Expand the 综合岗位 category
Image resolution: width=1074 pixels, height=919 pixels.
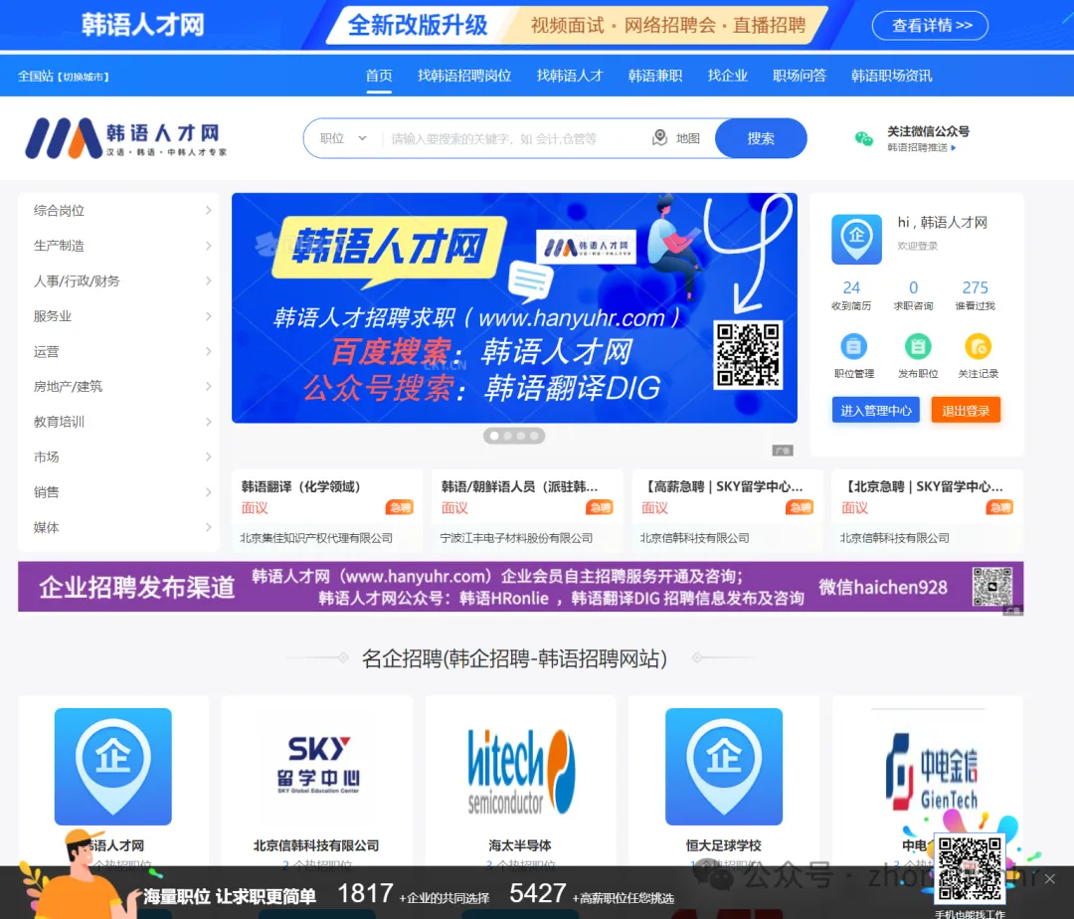[119, 210]
